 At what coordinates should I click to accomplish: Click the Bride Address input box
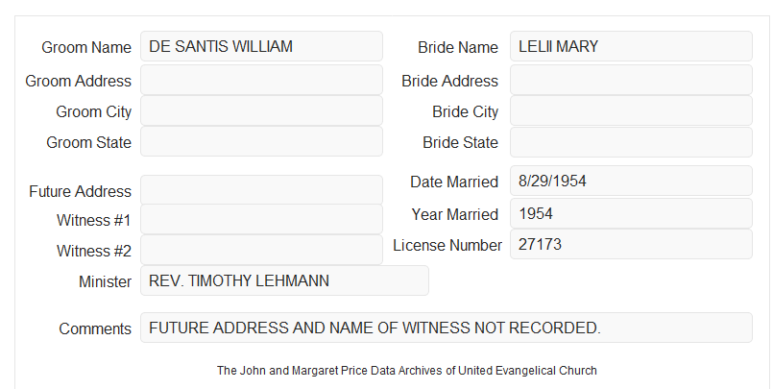631,80
